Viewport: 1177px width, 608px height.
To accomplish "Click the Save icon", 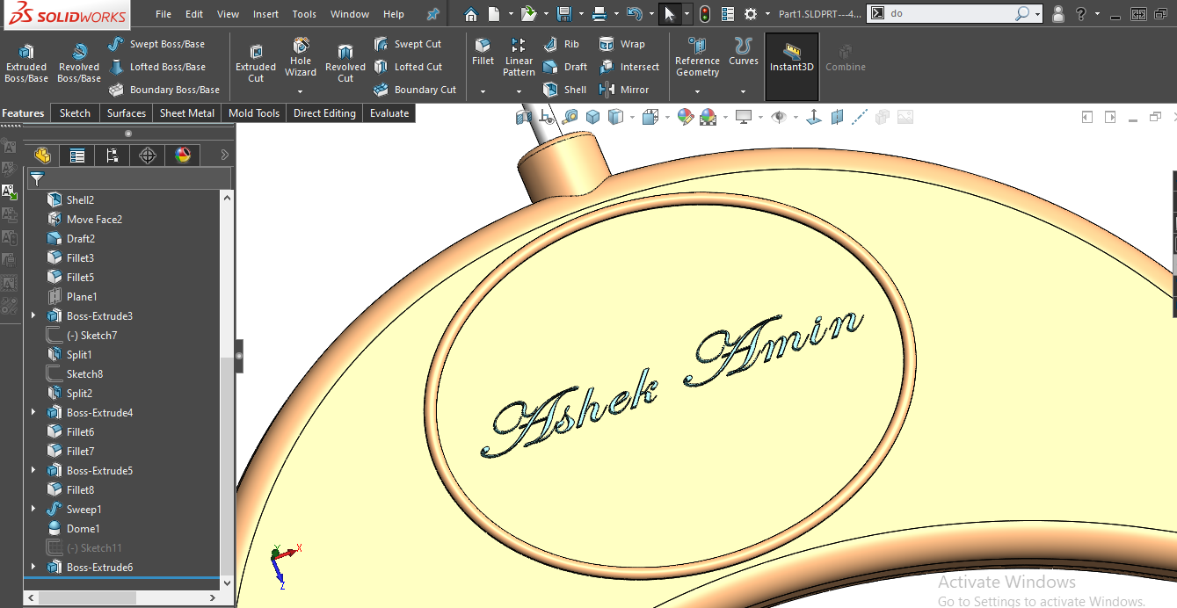I will [563, 14].
